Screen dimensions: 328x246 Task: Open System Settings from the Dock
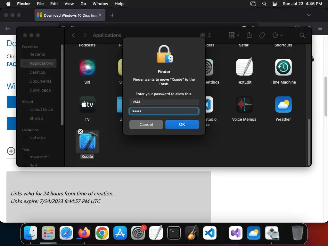coord(138,233)
